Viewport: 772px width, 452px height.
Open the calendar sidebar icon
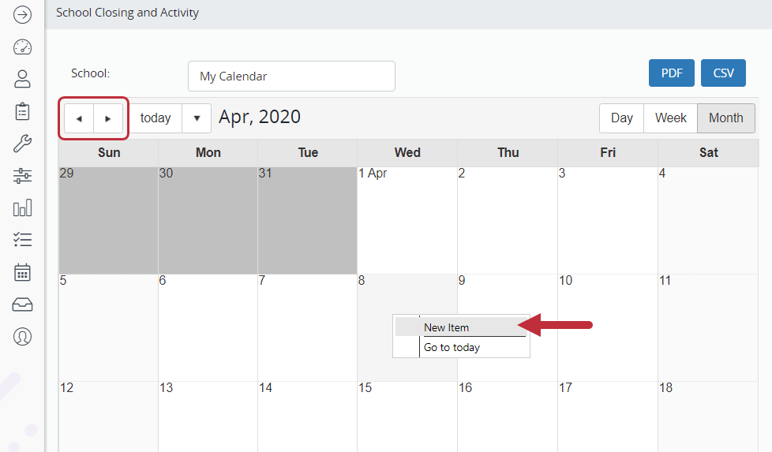coord(22,272)
